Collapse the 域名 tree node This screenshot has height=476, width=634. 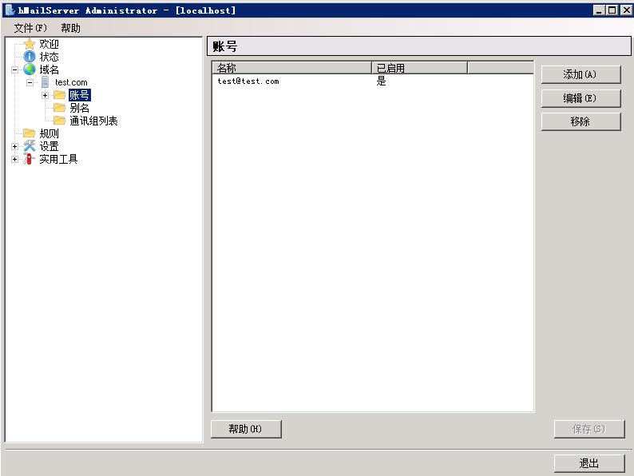(15, 69)
